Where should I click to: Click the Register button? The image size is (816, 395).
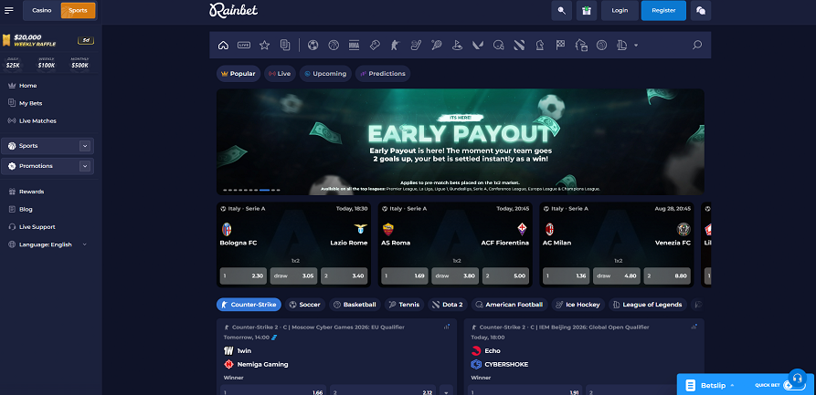[x=663, y=10]
